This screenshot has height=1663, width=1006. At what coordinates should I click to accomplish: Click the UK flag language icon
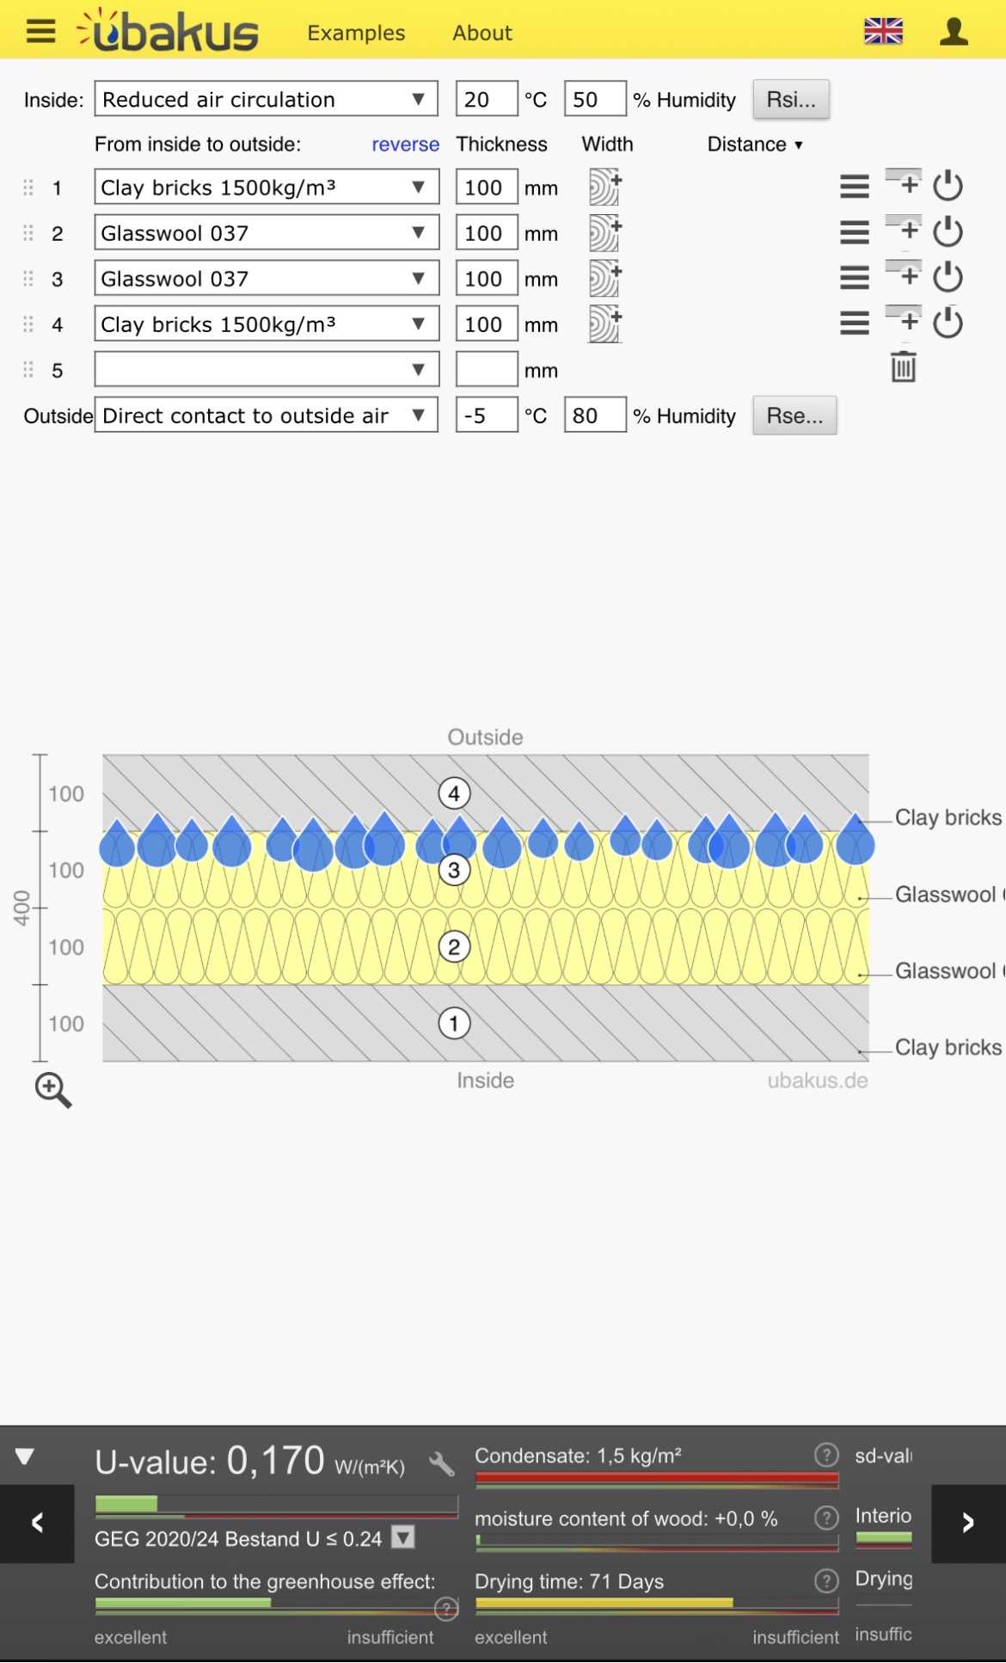[882, 32]
